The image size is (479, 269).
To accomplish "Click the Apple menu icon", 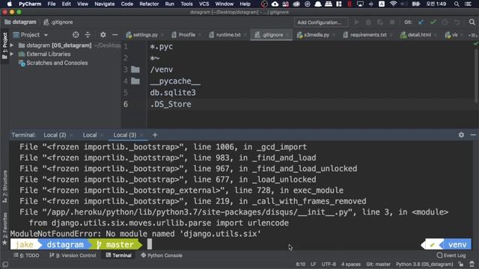I will pyautogui.click(x=10, y=4).
